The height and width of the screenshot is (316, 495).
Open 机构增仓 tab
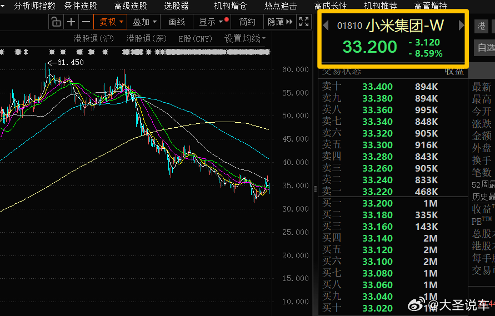(x=231, y=6)
